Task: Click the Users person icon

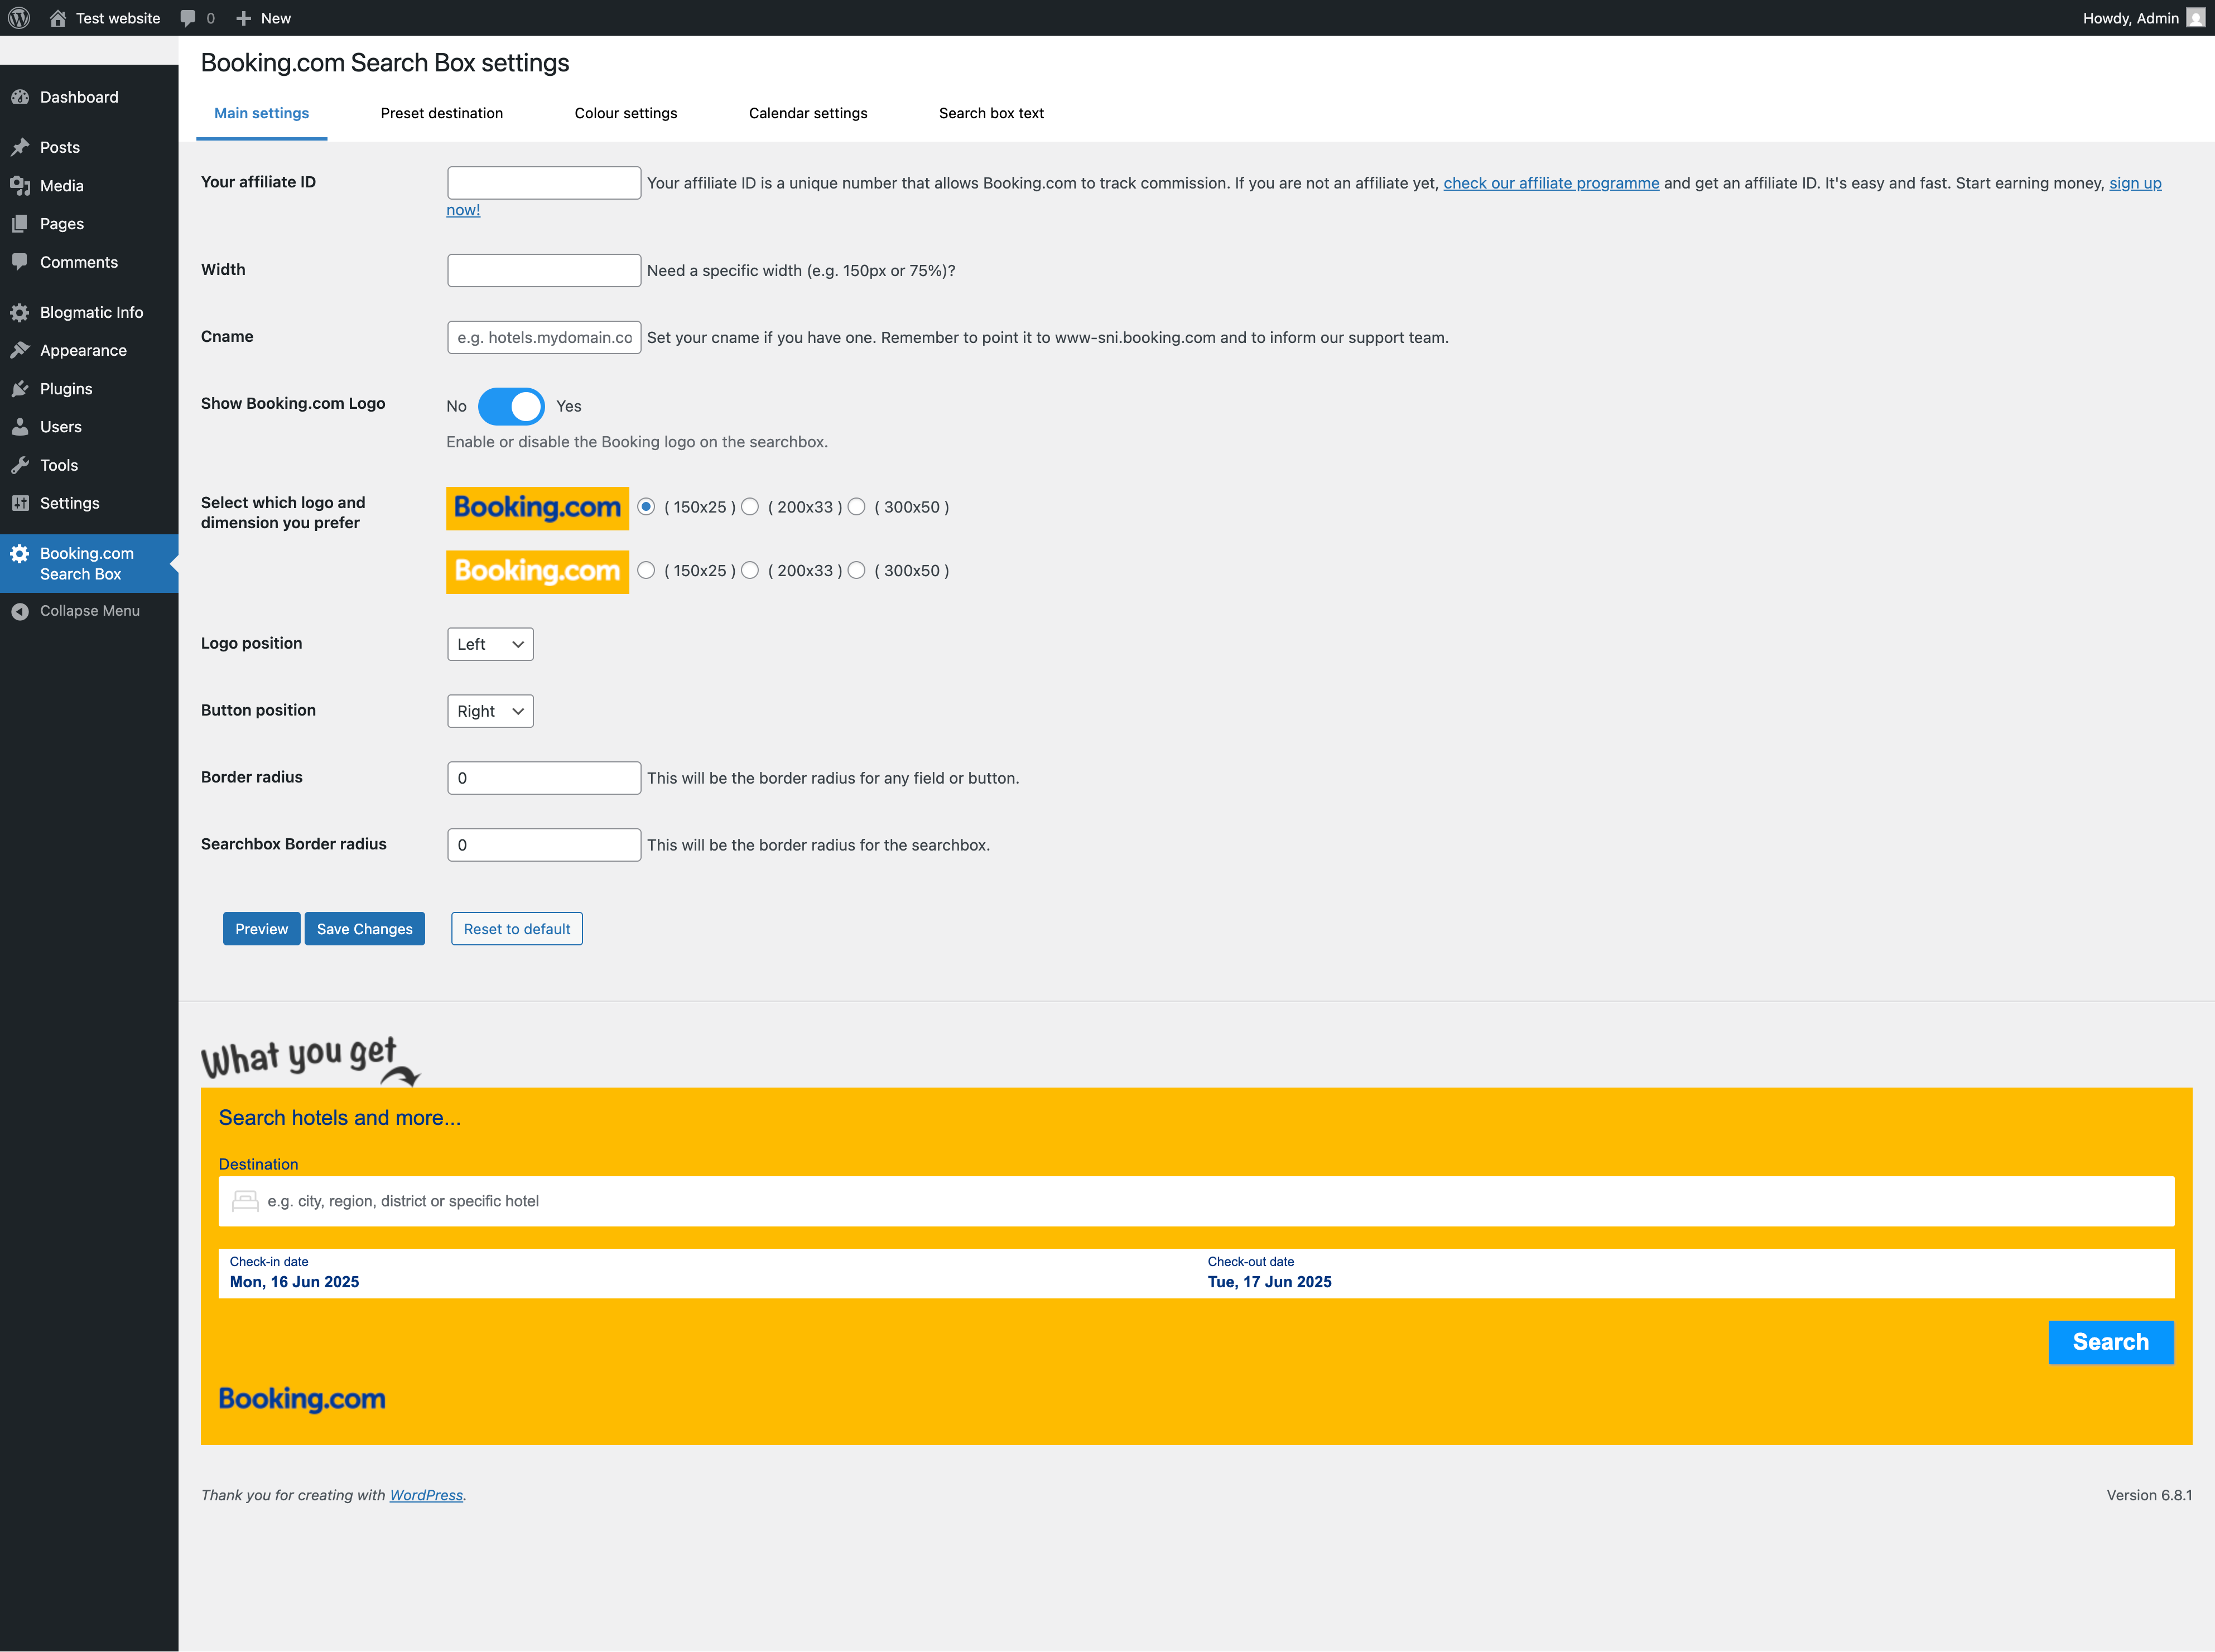Action: (x=20, y=427)
